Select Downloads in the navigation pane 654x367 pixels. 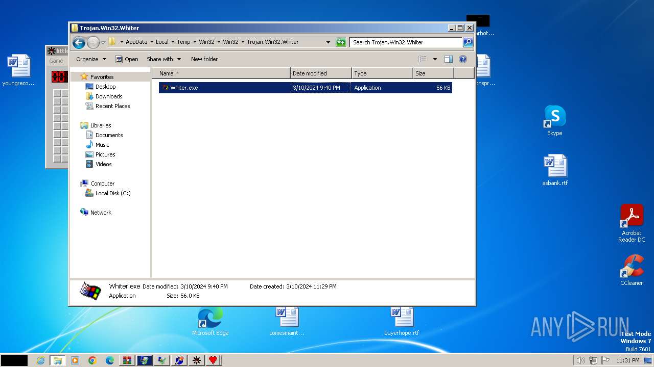109,96
